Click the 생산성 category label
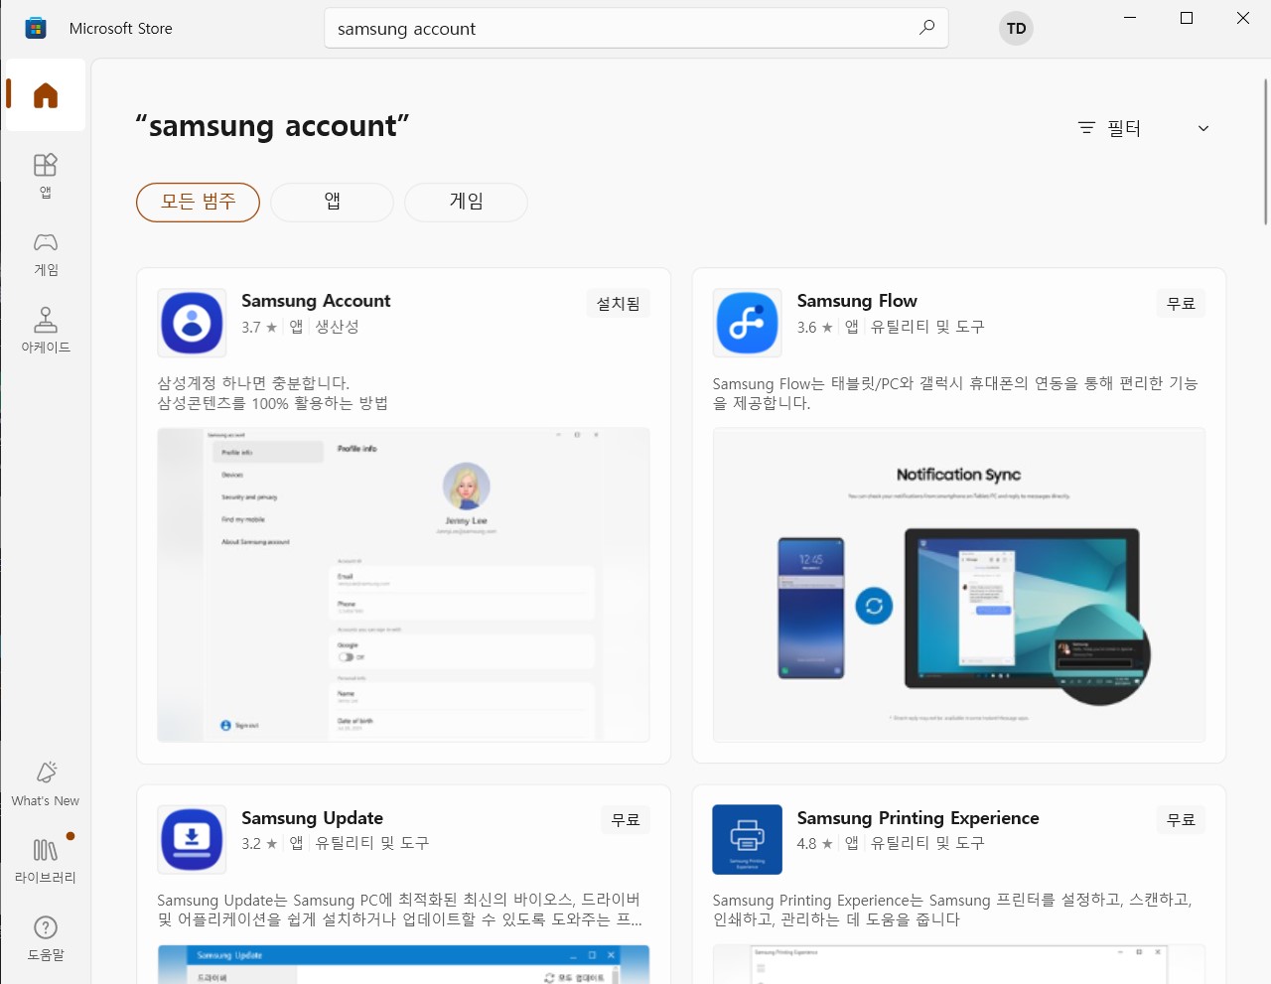 pos(337,327)
